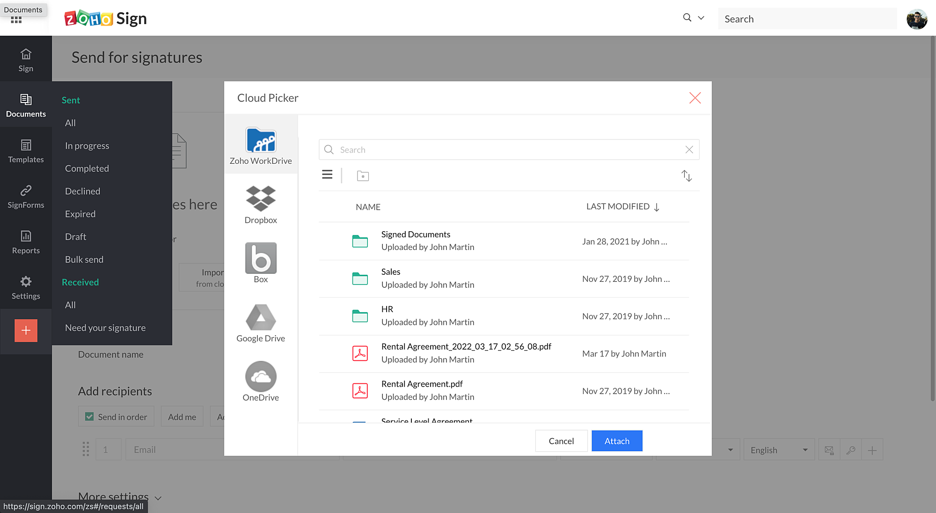Open Expired documents
This screenshot has height=513, width=936.
tap(80, 214)
